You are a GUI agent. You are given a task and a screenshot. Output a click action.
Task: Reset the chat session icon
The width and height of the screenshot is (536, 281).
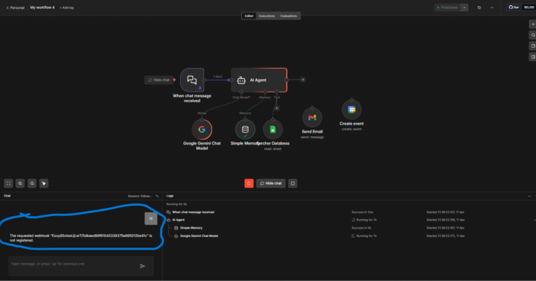(x=157, y=196)
